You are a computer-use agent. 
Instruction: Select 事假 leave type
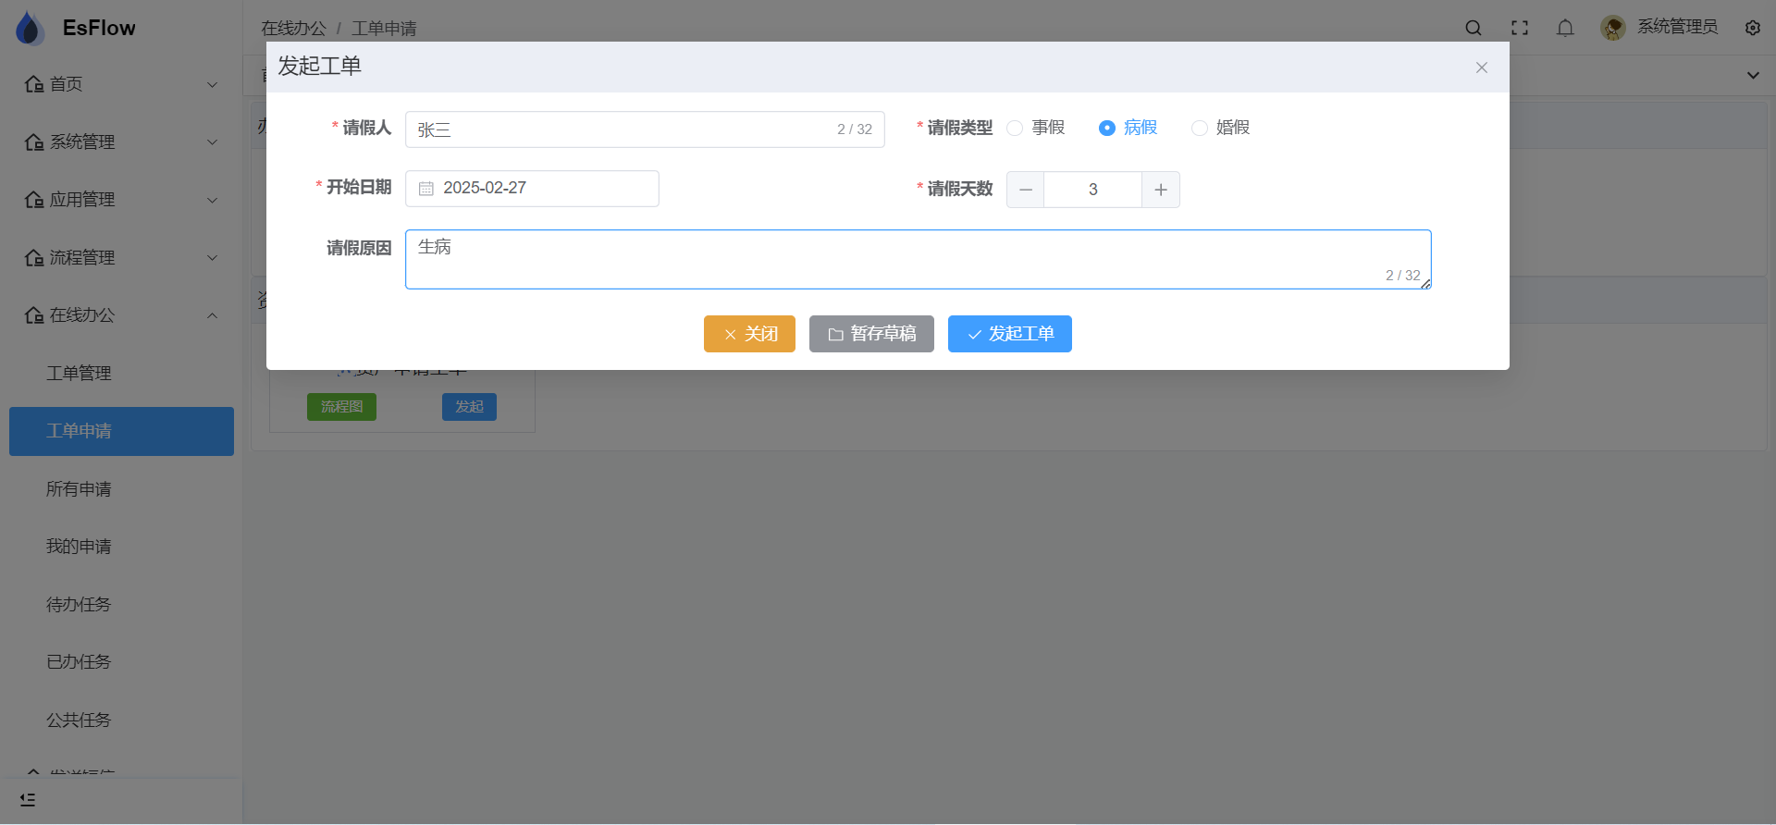[1036, 128]
